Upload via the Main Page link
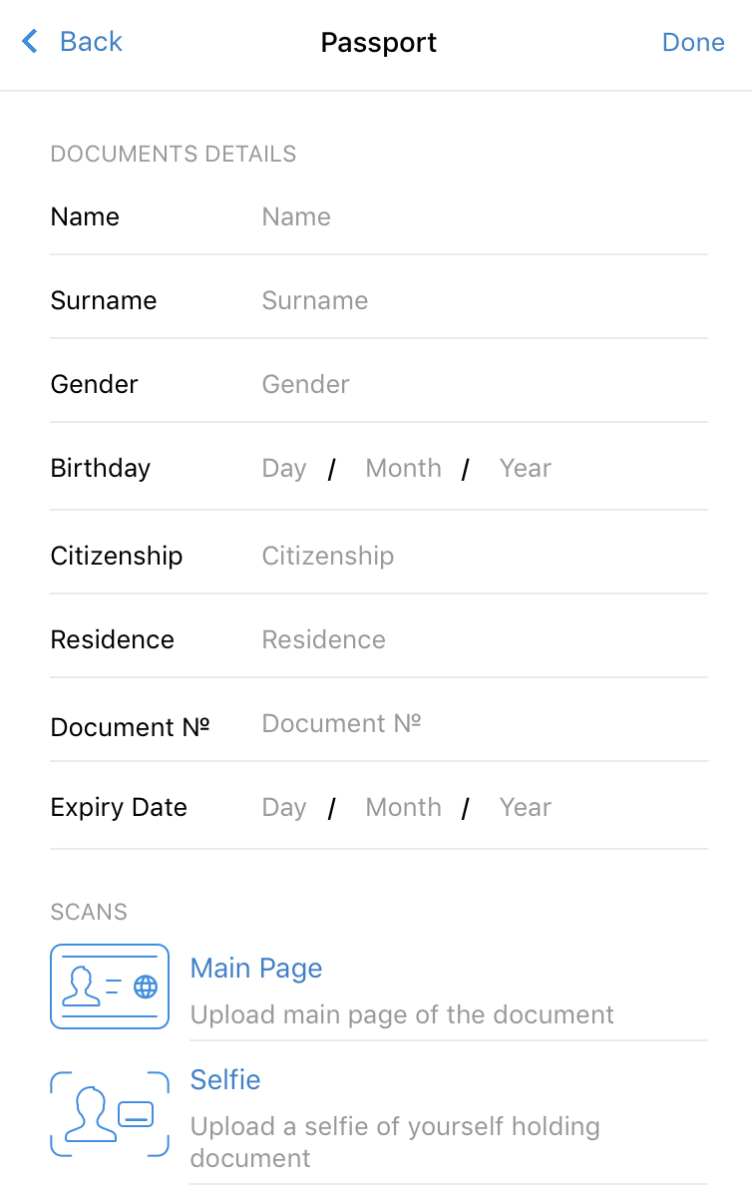 click(x=256, y=969)
